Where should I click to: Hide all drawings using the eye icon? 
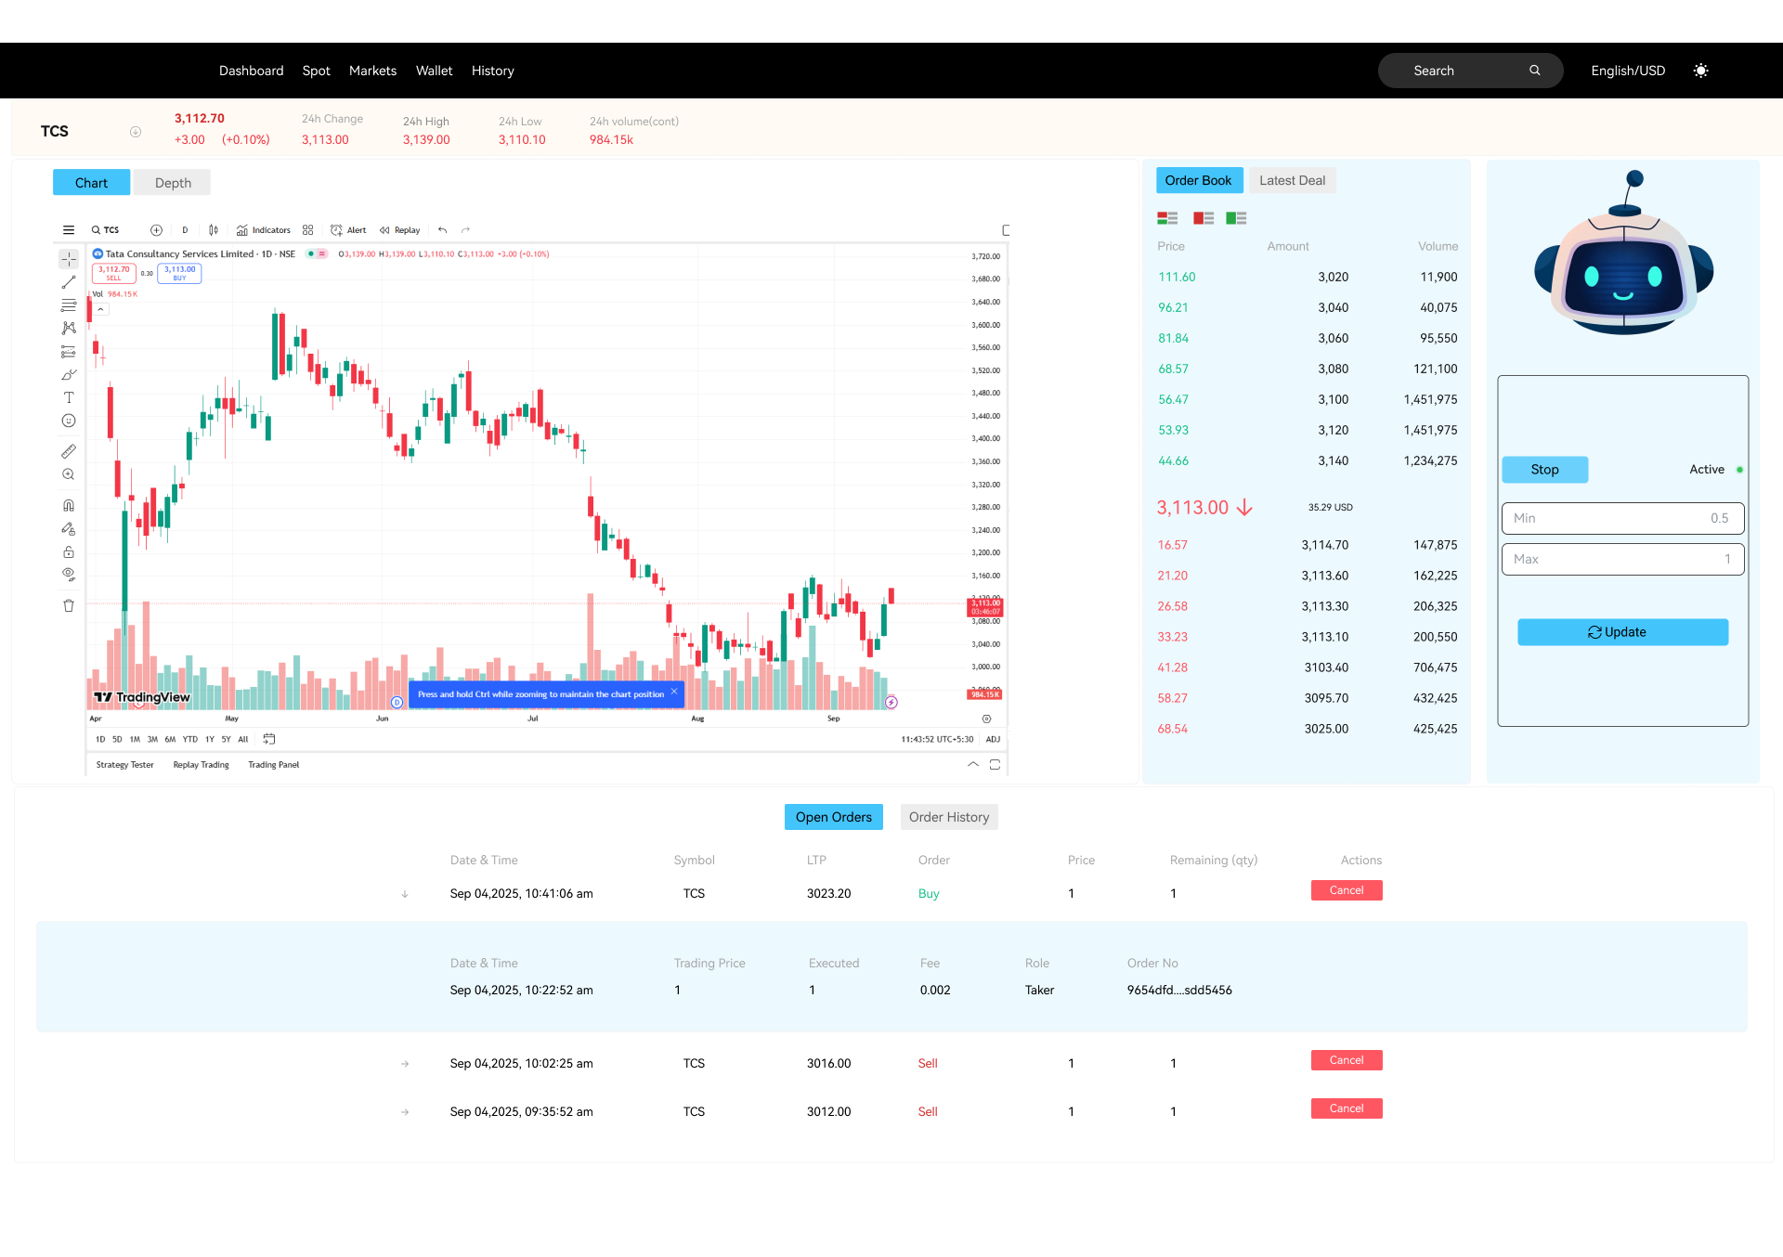click(69, 574)
